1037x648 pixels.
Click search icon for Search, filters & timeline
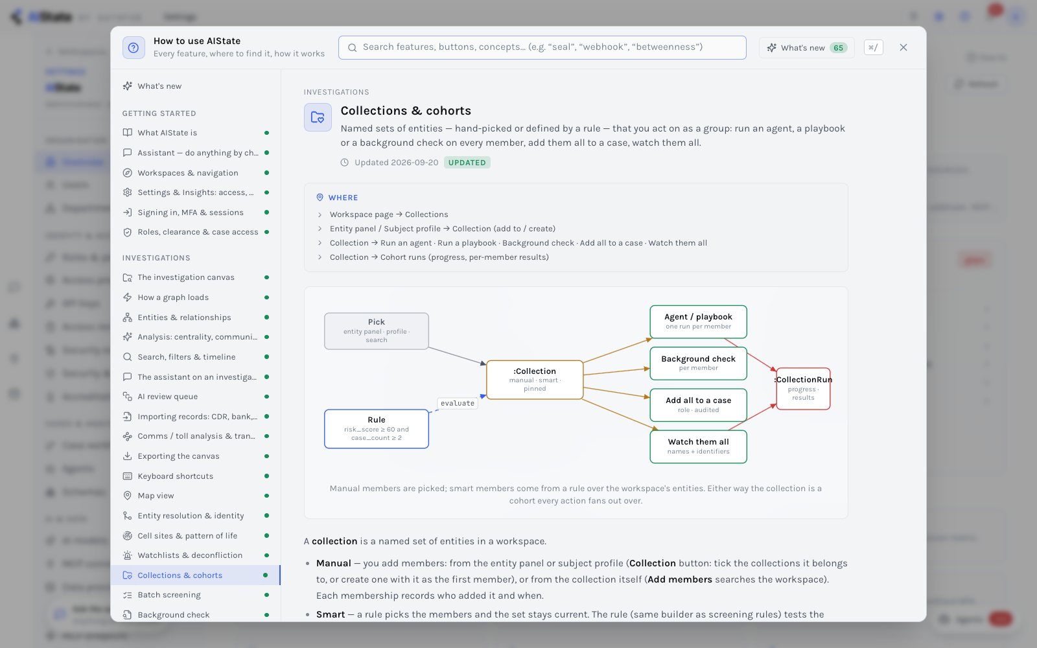click(x=128, y=357)
